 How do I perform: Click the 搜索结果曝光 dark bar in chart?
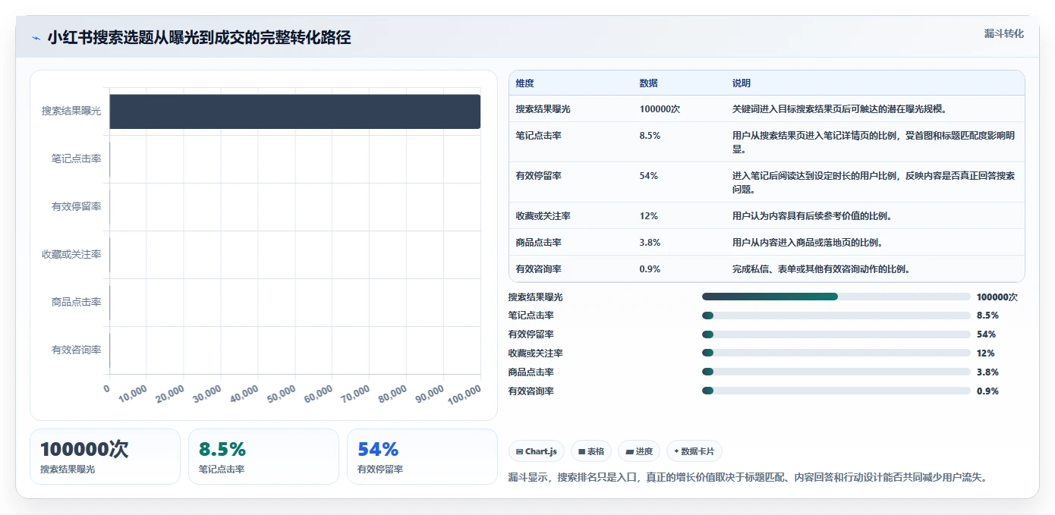click(x=295, y=111)
